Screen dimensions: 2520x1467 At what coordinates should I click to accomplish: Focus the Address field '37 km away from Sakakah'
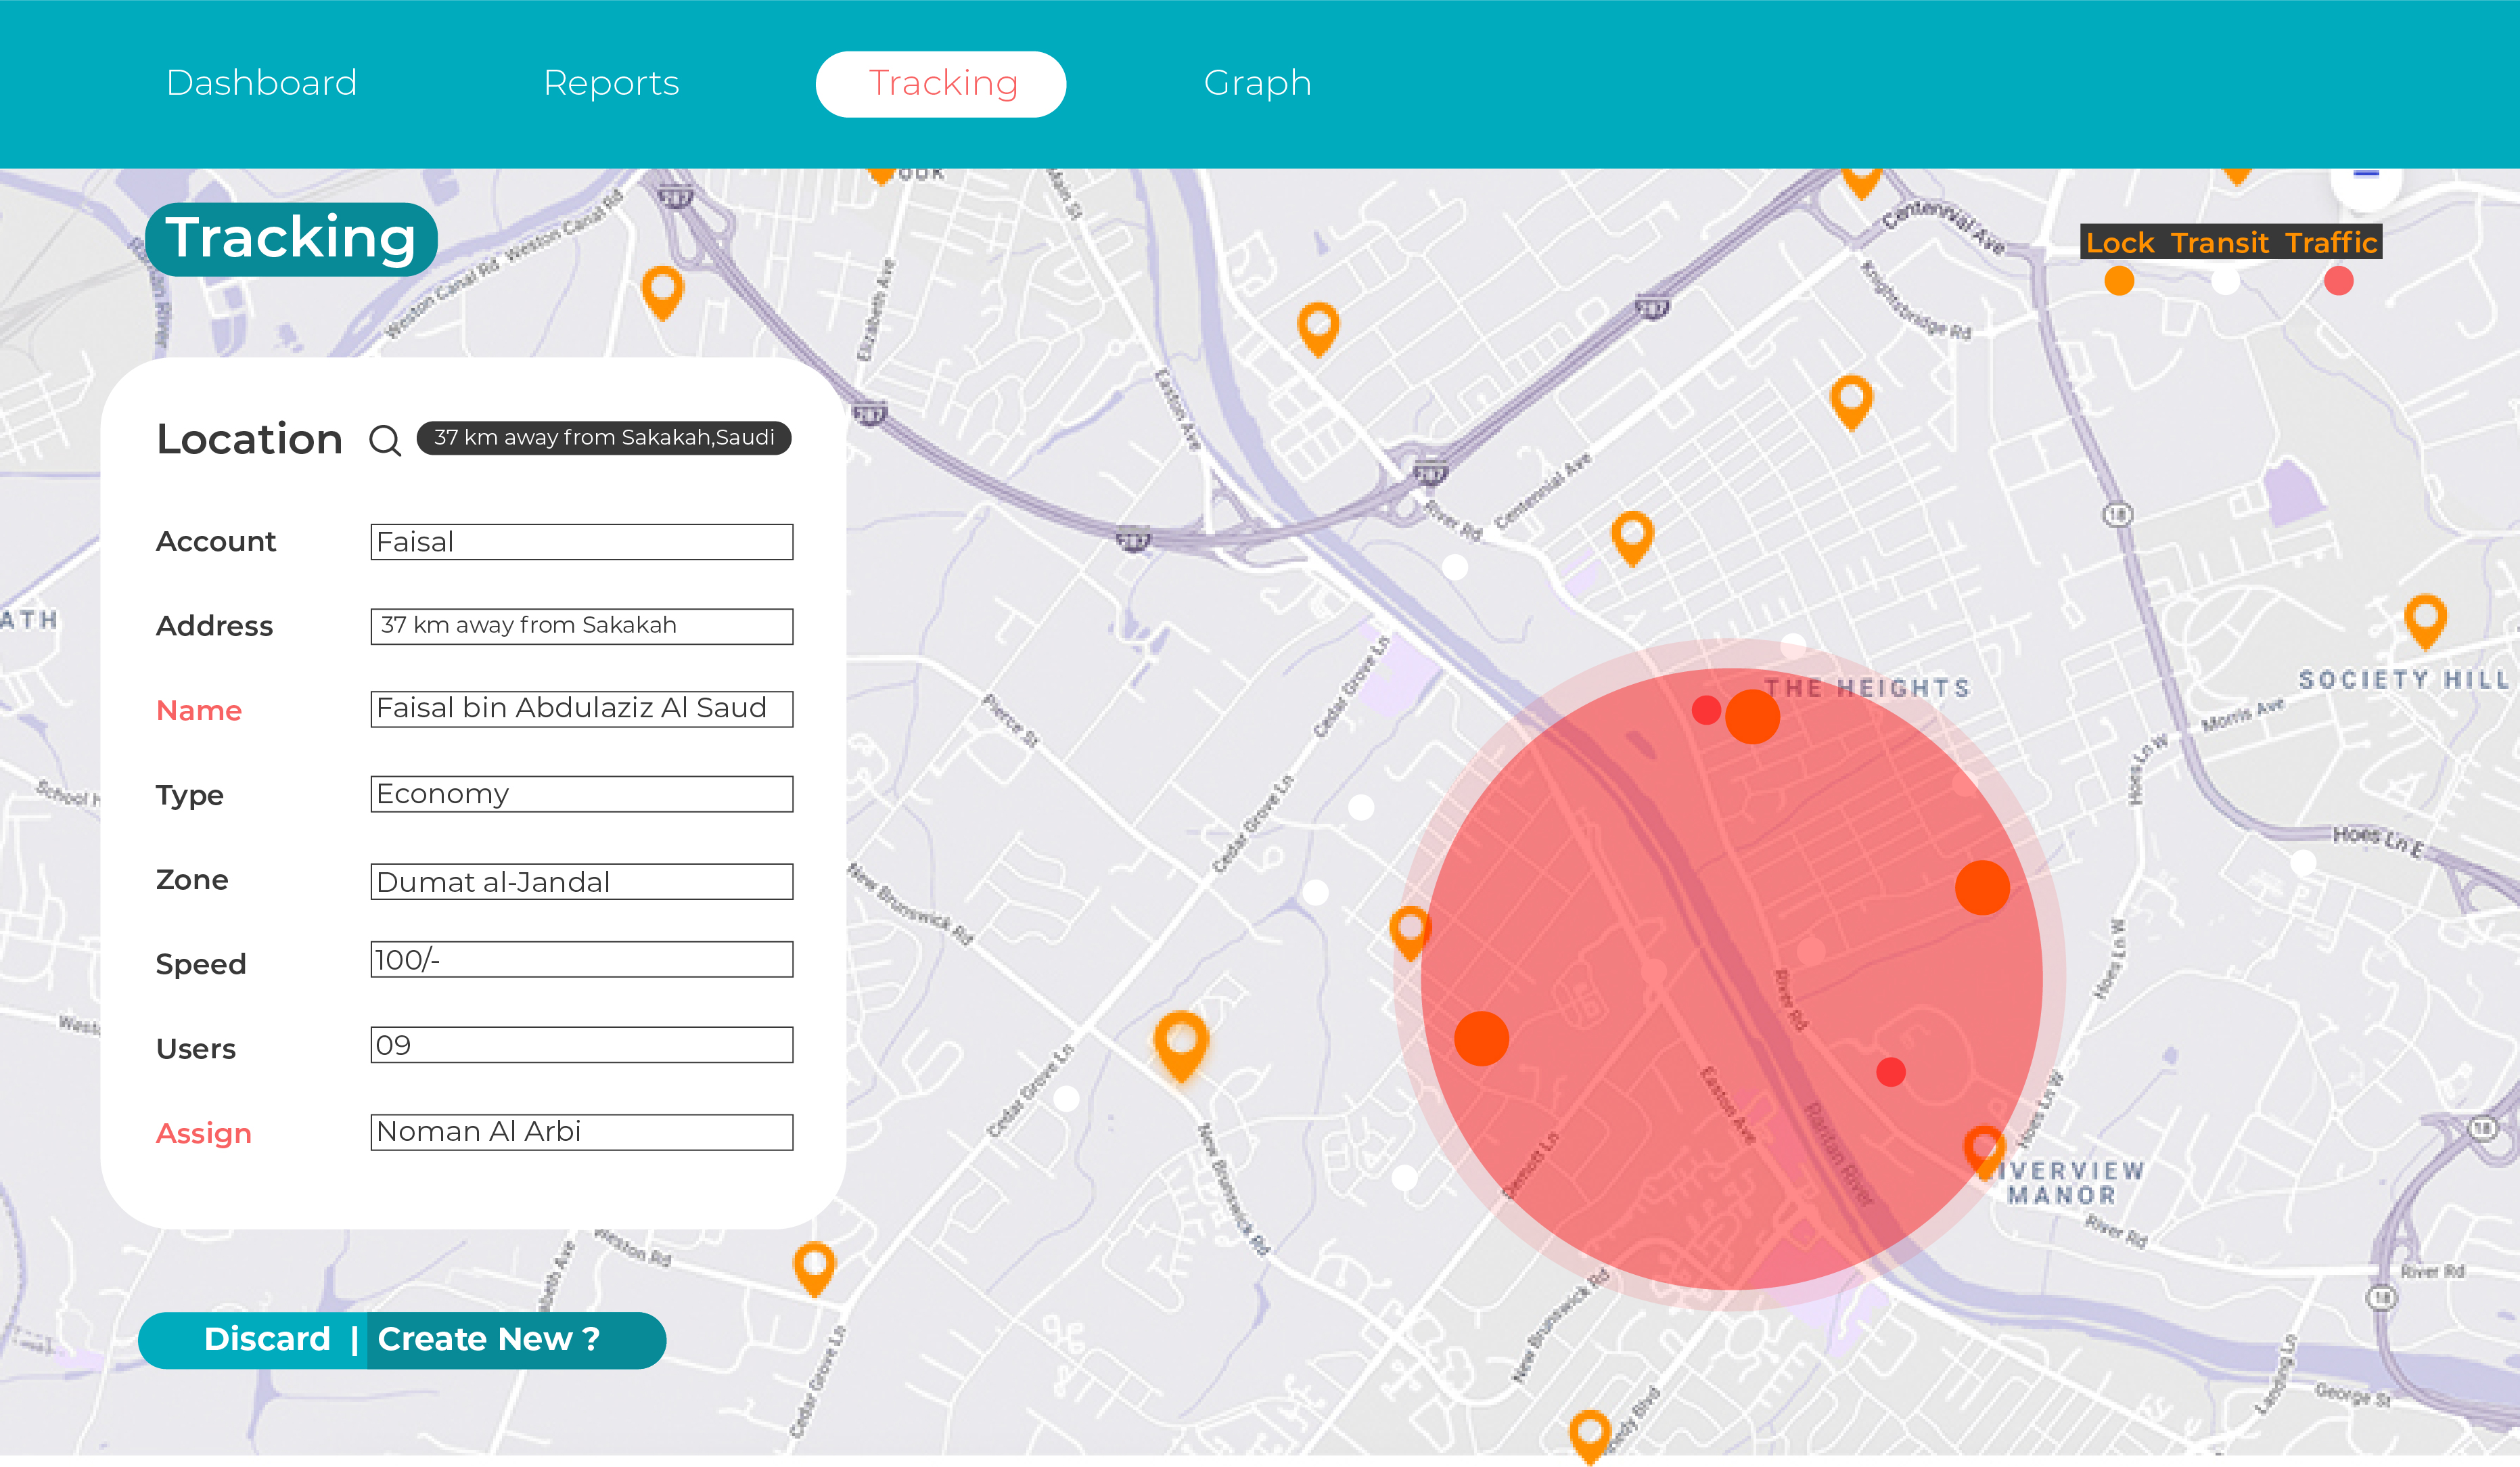(x=582, y=626)
